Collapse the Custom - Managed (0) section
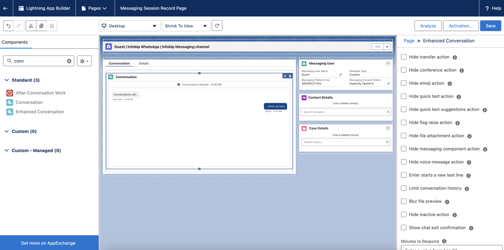The height and width of the screenshot is (250, 504). coord(7,150)
